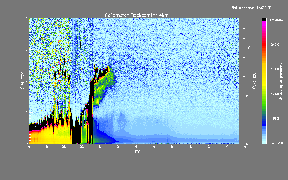
Task: Click the '22:' time tick label
Action: (x=83, y=147)
